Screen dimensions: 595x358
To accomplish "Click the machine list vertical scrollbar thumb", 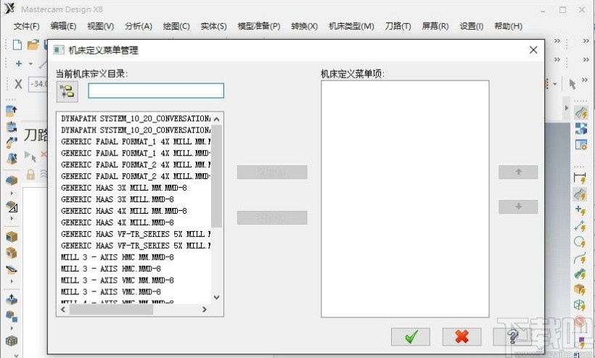I will tap(217, 176).
